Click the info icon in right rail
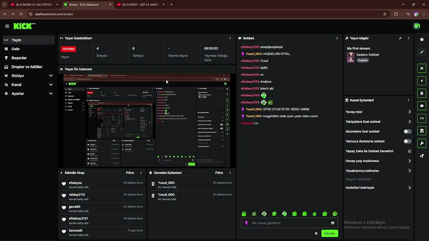 pos(422,39)
